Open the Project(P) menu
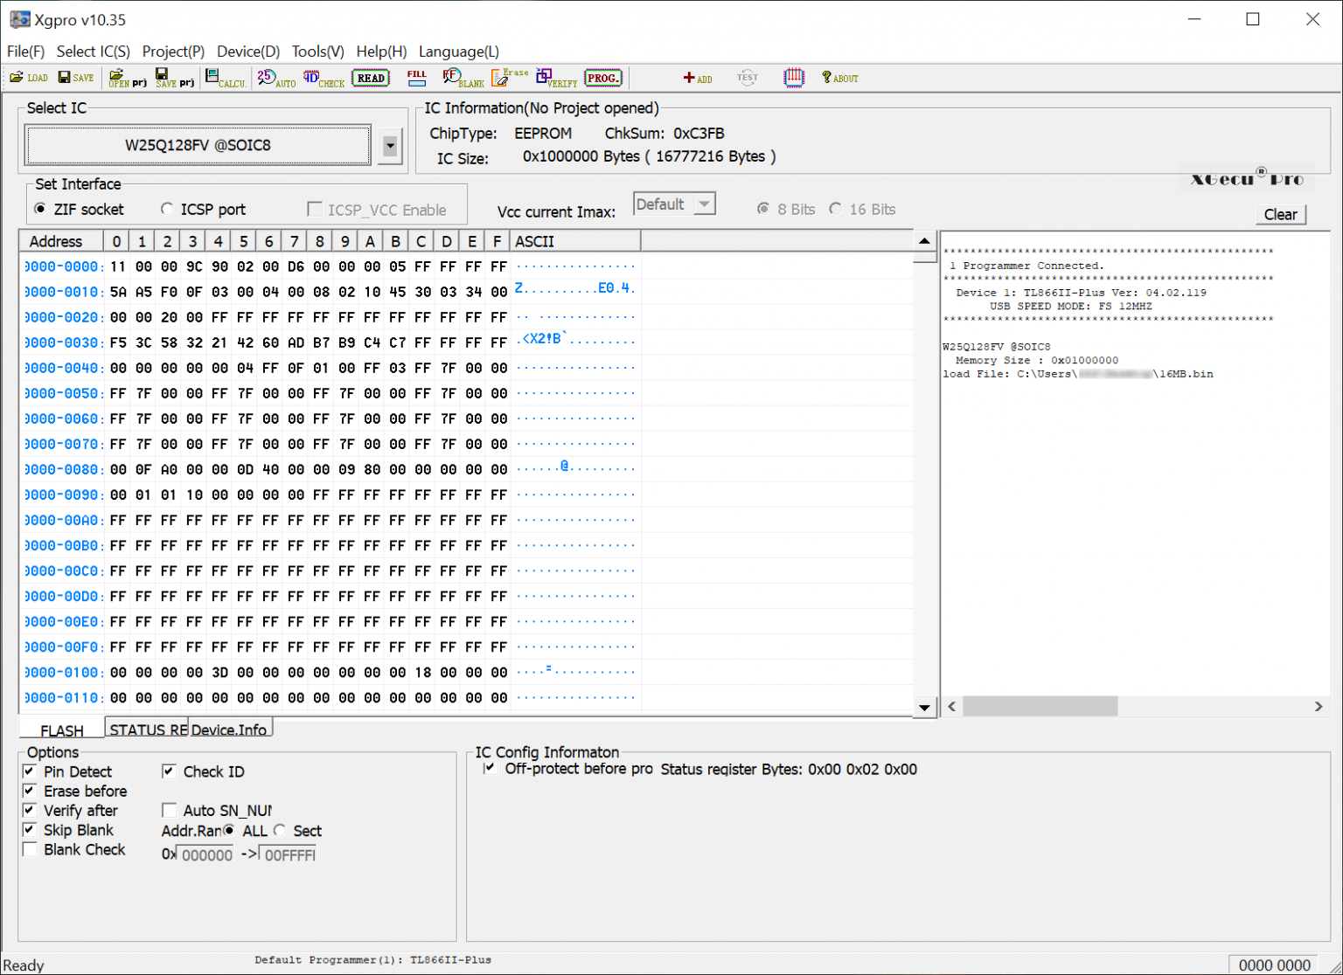The height and width of the screenshot is (975, 1343). click(x=173, y=52)
